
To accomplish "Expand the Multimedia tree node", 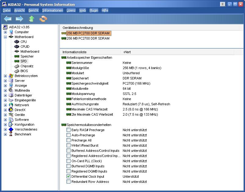I will (5, 90).
